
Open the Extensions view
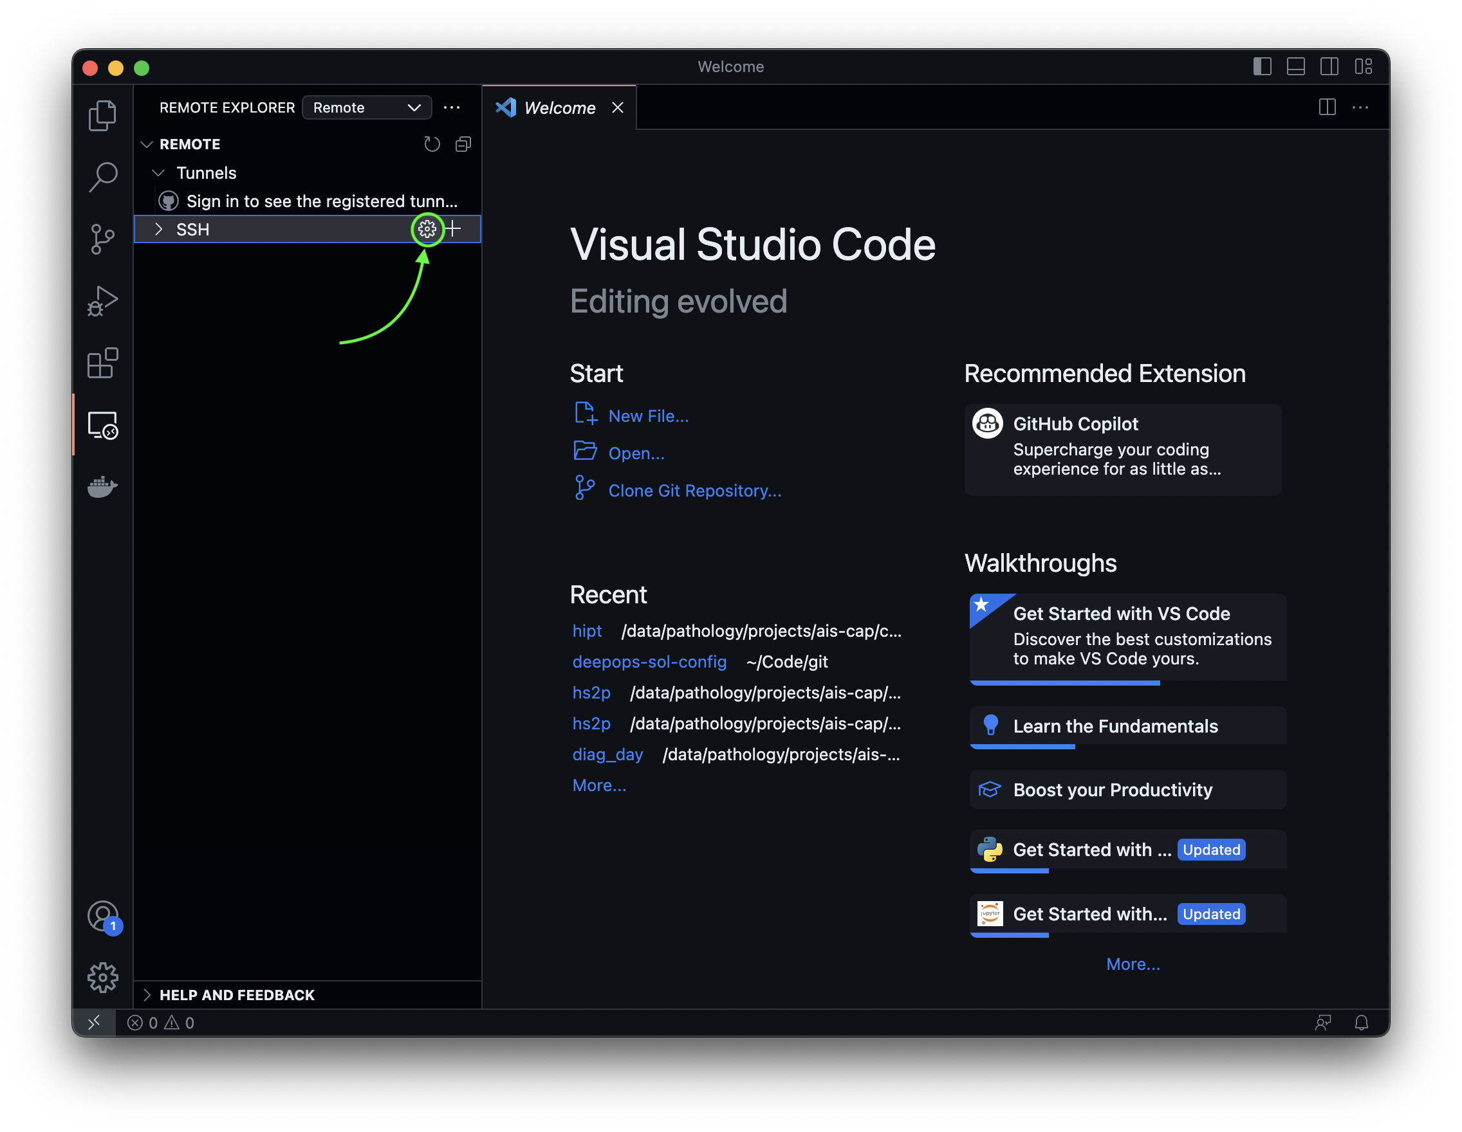coord(102,363)
